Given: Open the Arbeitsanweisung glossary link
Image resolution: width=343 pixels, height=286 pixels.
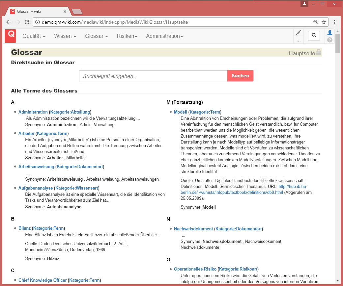Looking at the screenshot, I should point(36,167).
